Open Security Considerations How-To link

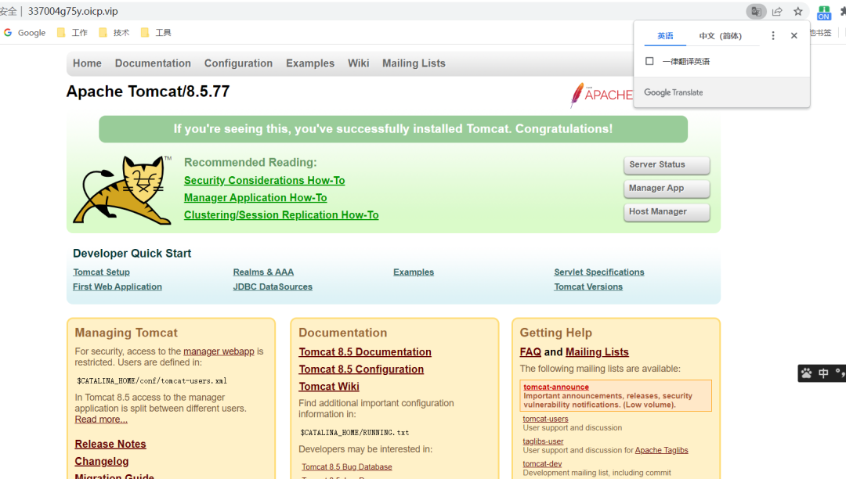pos(264,181)
